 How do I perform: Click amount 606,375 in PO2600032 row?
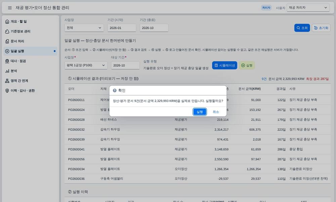point(255,130)
